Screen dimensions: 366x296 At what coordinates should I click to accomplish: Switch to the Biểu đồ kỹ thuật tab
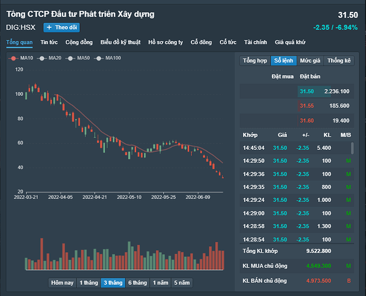click(121, 42)
